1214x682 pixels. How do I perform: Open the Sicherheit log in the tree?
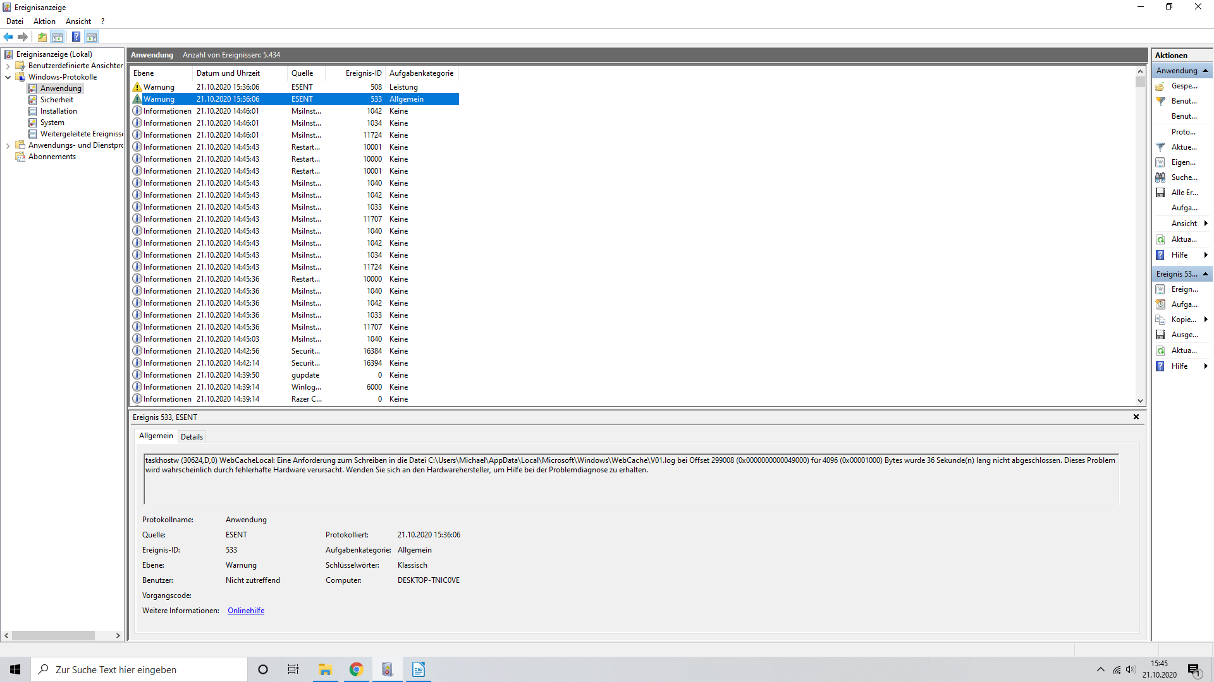[x=56, y=100]
